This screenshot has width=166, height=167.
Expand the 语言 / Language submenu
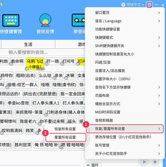tap(125, 21)
